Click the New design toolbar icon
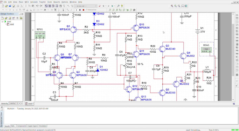This screenshot has width=239, height=131. click(3, 6)
